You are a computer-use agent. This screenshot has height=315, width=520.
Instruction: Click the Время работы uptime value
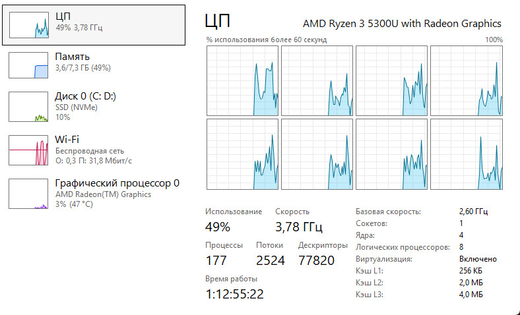pyautogui.click(x=234, y=294)
